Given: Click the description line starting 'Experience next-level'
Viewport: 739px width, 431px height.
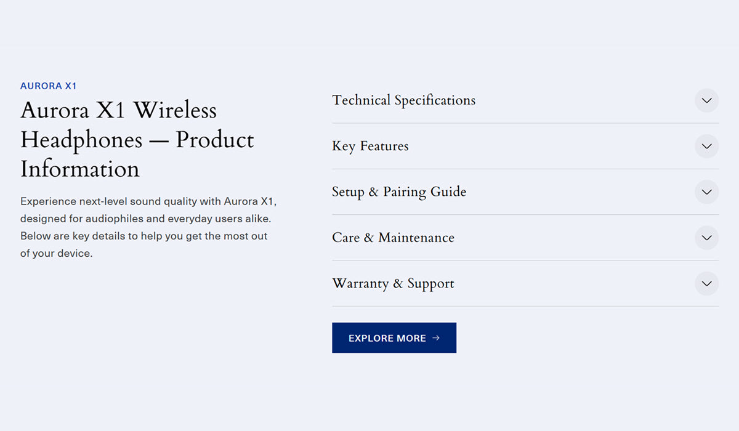Looking at the screenshot, I should point(148,201).
